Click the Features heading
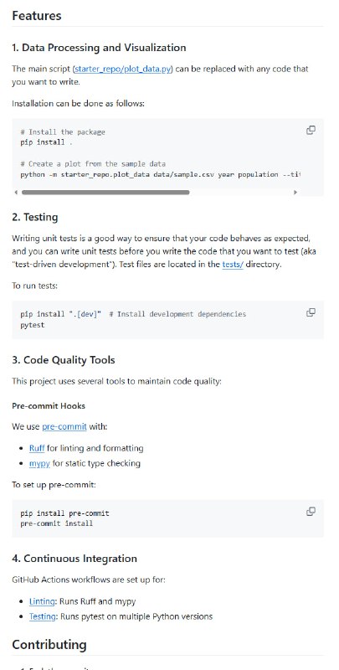The height and width of the screenshot is (670, 339). [37, 16]
